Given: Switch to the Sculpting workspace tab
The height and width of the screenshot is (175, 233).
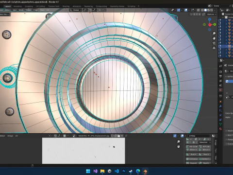Looking at the screenshot, I should (x=29, y=6).
